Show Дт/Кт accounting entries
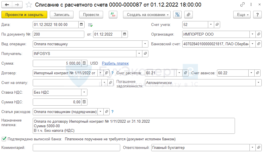The image size is (264, 152). tap(113, 15)
